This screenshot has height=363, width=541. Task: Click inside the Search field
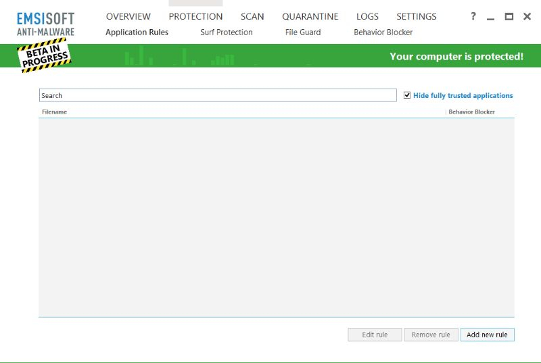pyautogui.click(x=218, y=96)
